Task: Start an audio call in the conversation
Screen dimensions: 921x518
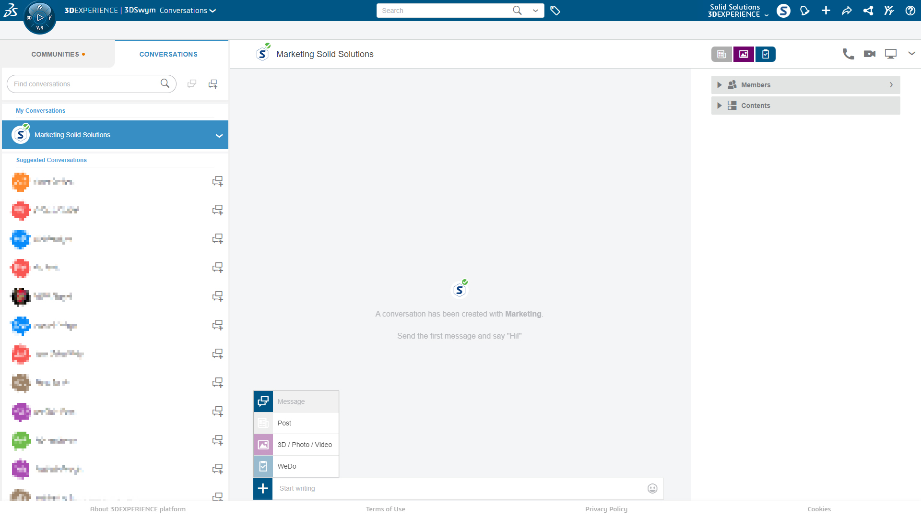Action: click(848, 54)
